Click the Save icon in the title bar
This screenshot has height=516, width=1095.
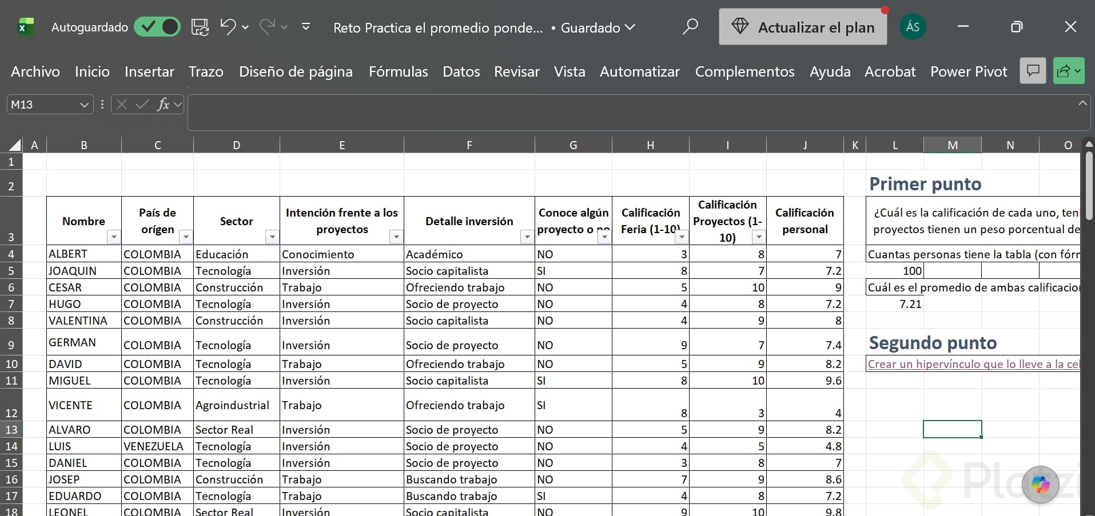tap(200, 27)
